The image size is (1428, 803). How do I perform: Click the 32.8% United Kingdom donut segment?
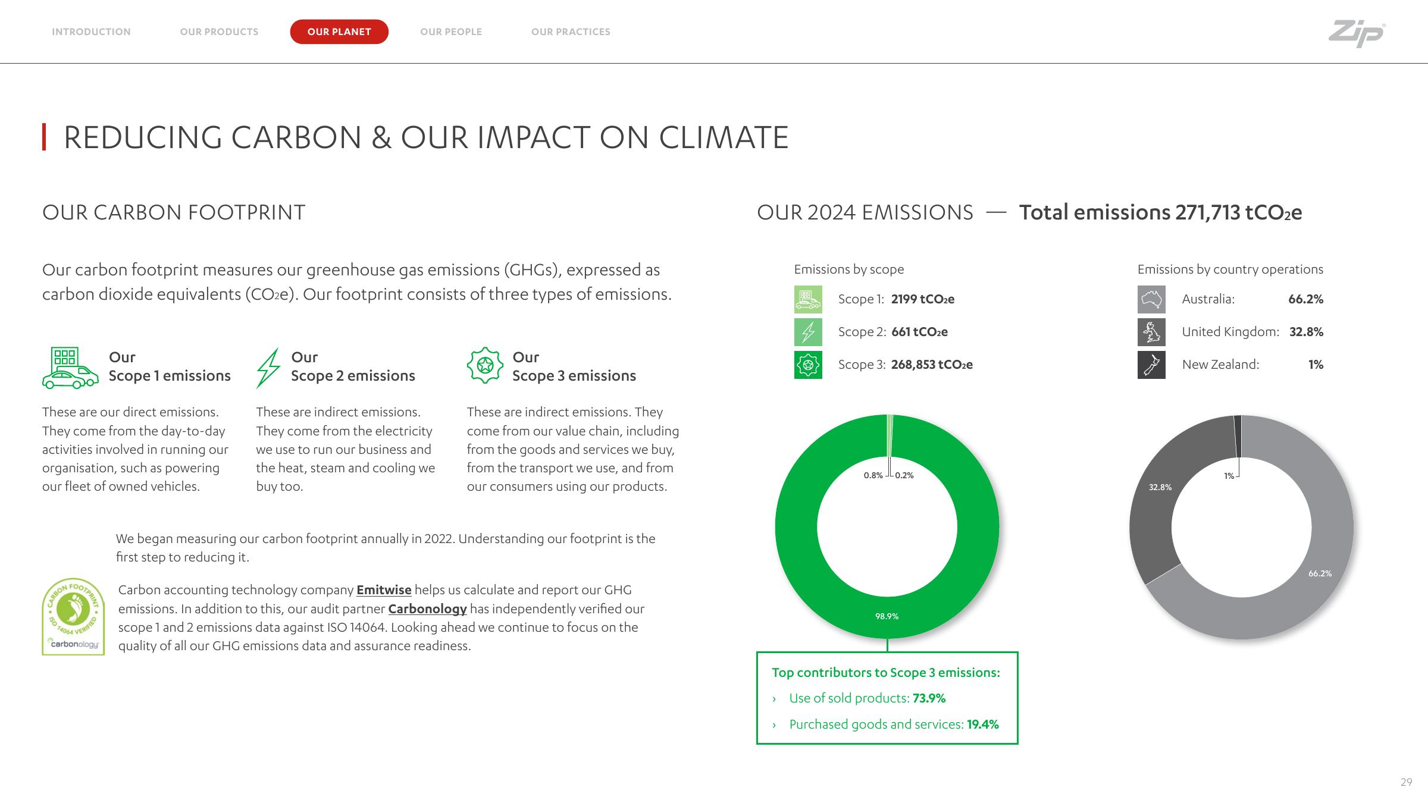[x=1160, y=487]
